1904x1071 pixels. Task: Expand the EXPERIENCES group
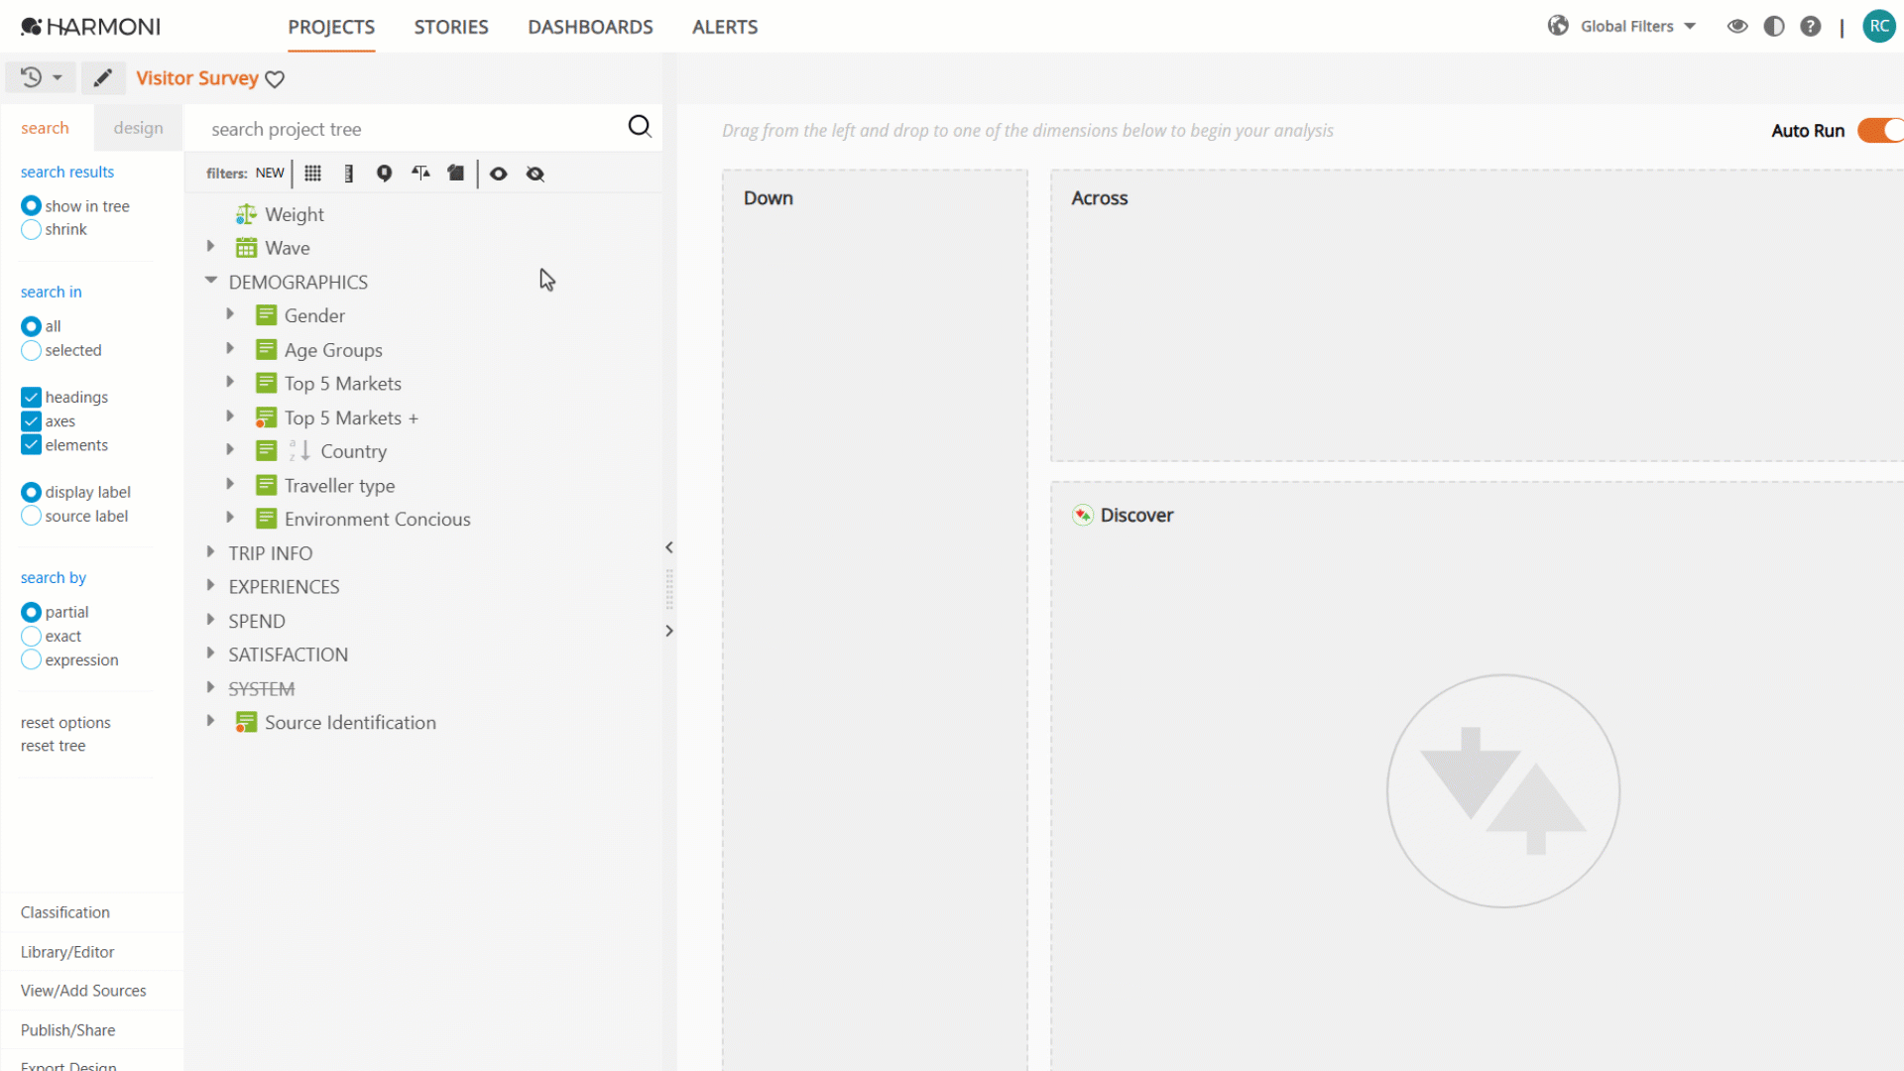(210, 585)
